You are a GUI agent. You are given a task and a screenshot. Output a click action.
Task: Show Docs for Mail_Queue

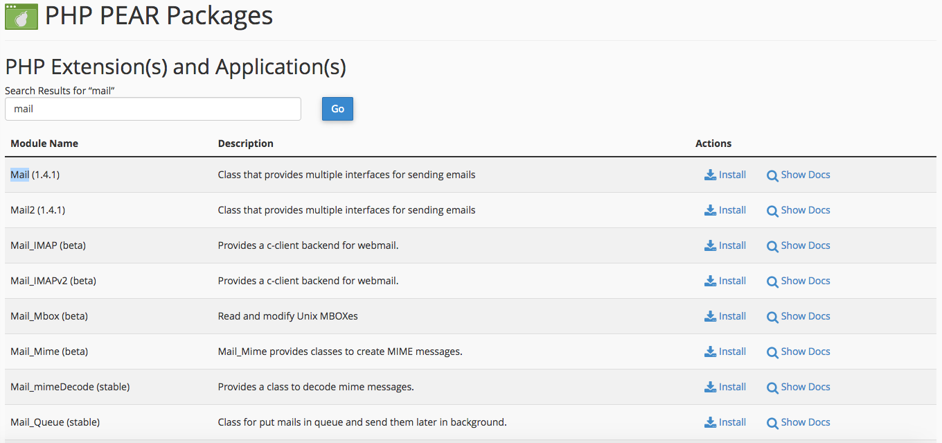coord(799,422)
